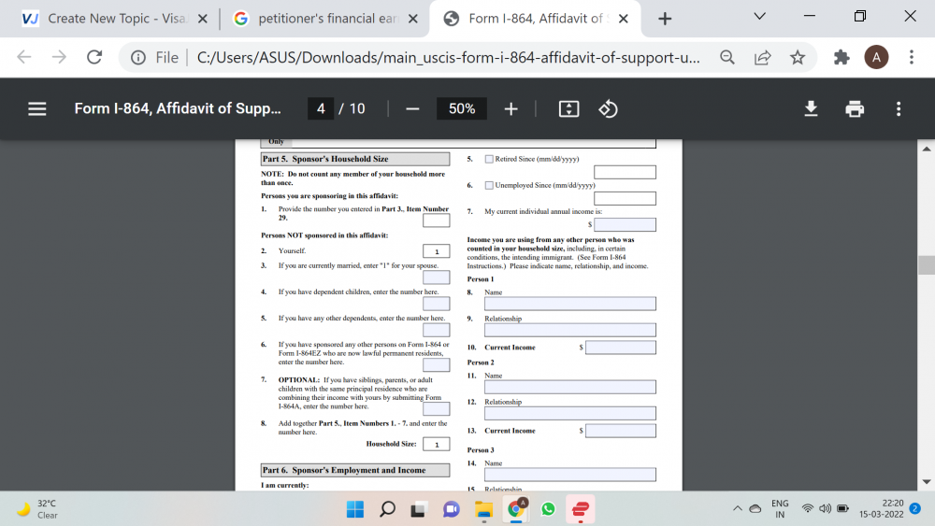
Task: Check the Retired Since checkbox
Action: pos(489,159)
